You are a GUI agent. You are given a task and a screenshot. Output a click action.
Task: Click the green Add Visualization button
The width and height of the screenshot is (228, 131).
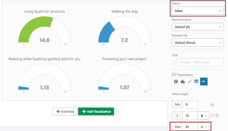(x=96, y=112)
